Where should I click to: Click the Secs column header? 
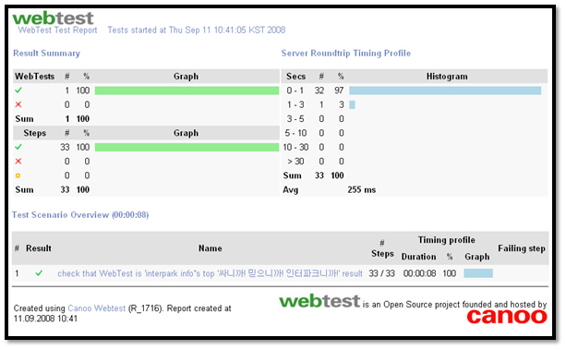296,77
